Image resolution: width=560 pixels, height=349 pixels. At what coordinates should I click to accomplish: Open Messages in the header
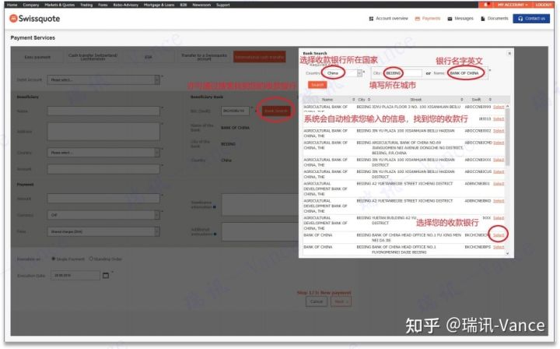[460, 18]
